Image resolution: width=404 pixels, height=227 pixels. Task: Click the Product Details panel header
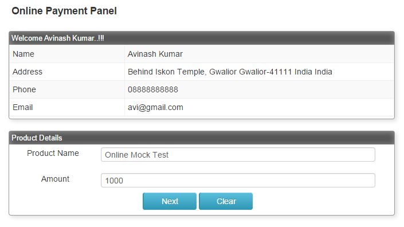click(202, 138)
